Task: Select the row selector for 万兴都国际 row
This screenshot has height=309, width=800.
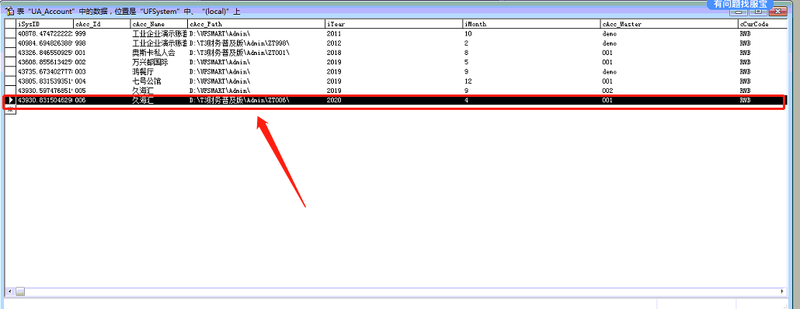Action: 11,62
